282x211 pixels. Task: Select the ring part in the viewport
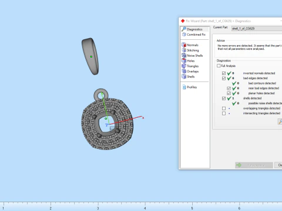tap(90, 56)
